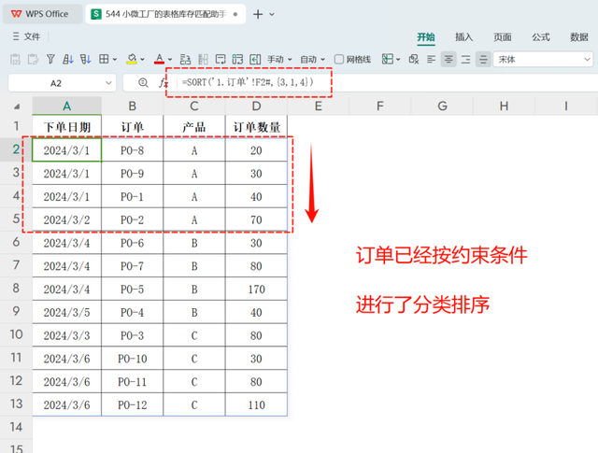Open the 手动 calculation dropdown
The width and height of the screenshot is (598, 453).
(x=279, y=60)
